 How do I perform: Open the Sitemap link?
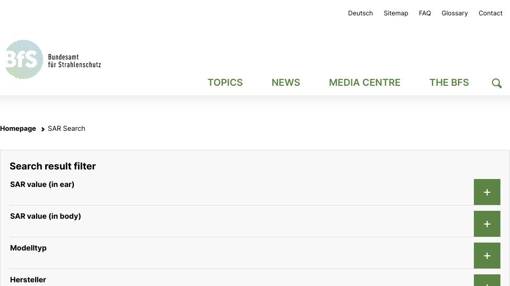(x=396, y=13)
